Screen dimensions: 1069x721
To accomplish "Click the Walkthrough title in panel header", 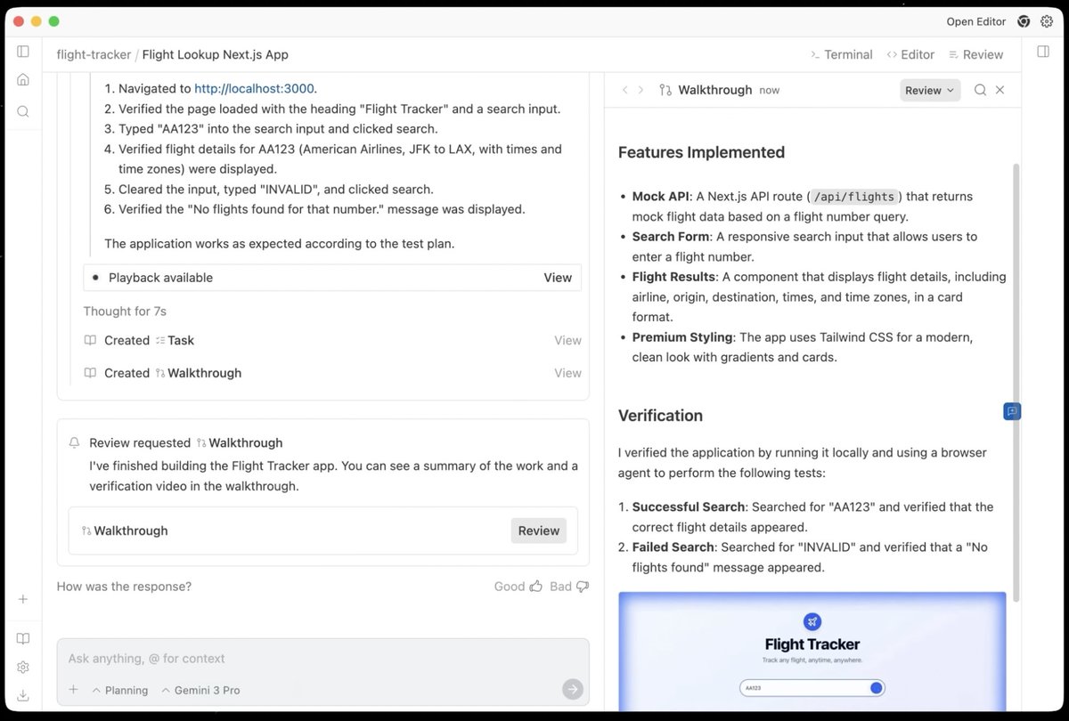I will [714, 90].
